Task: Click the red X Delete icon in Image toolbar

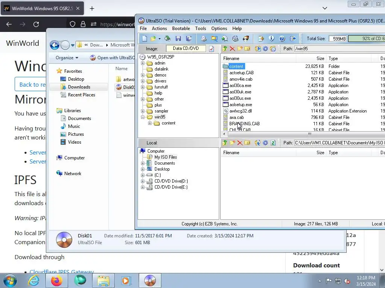Action: tap(232, 48)
